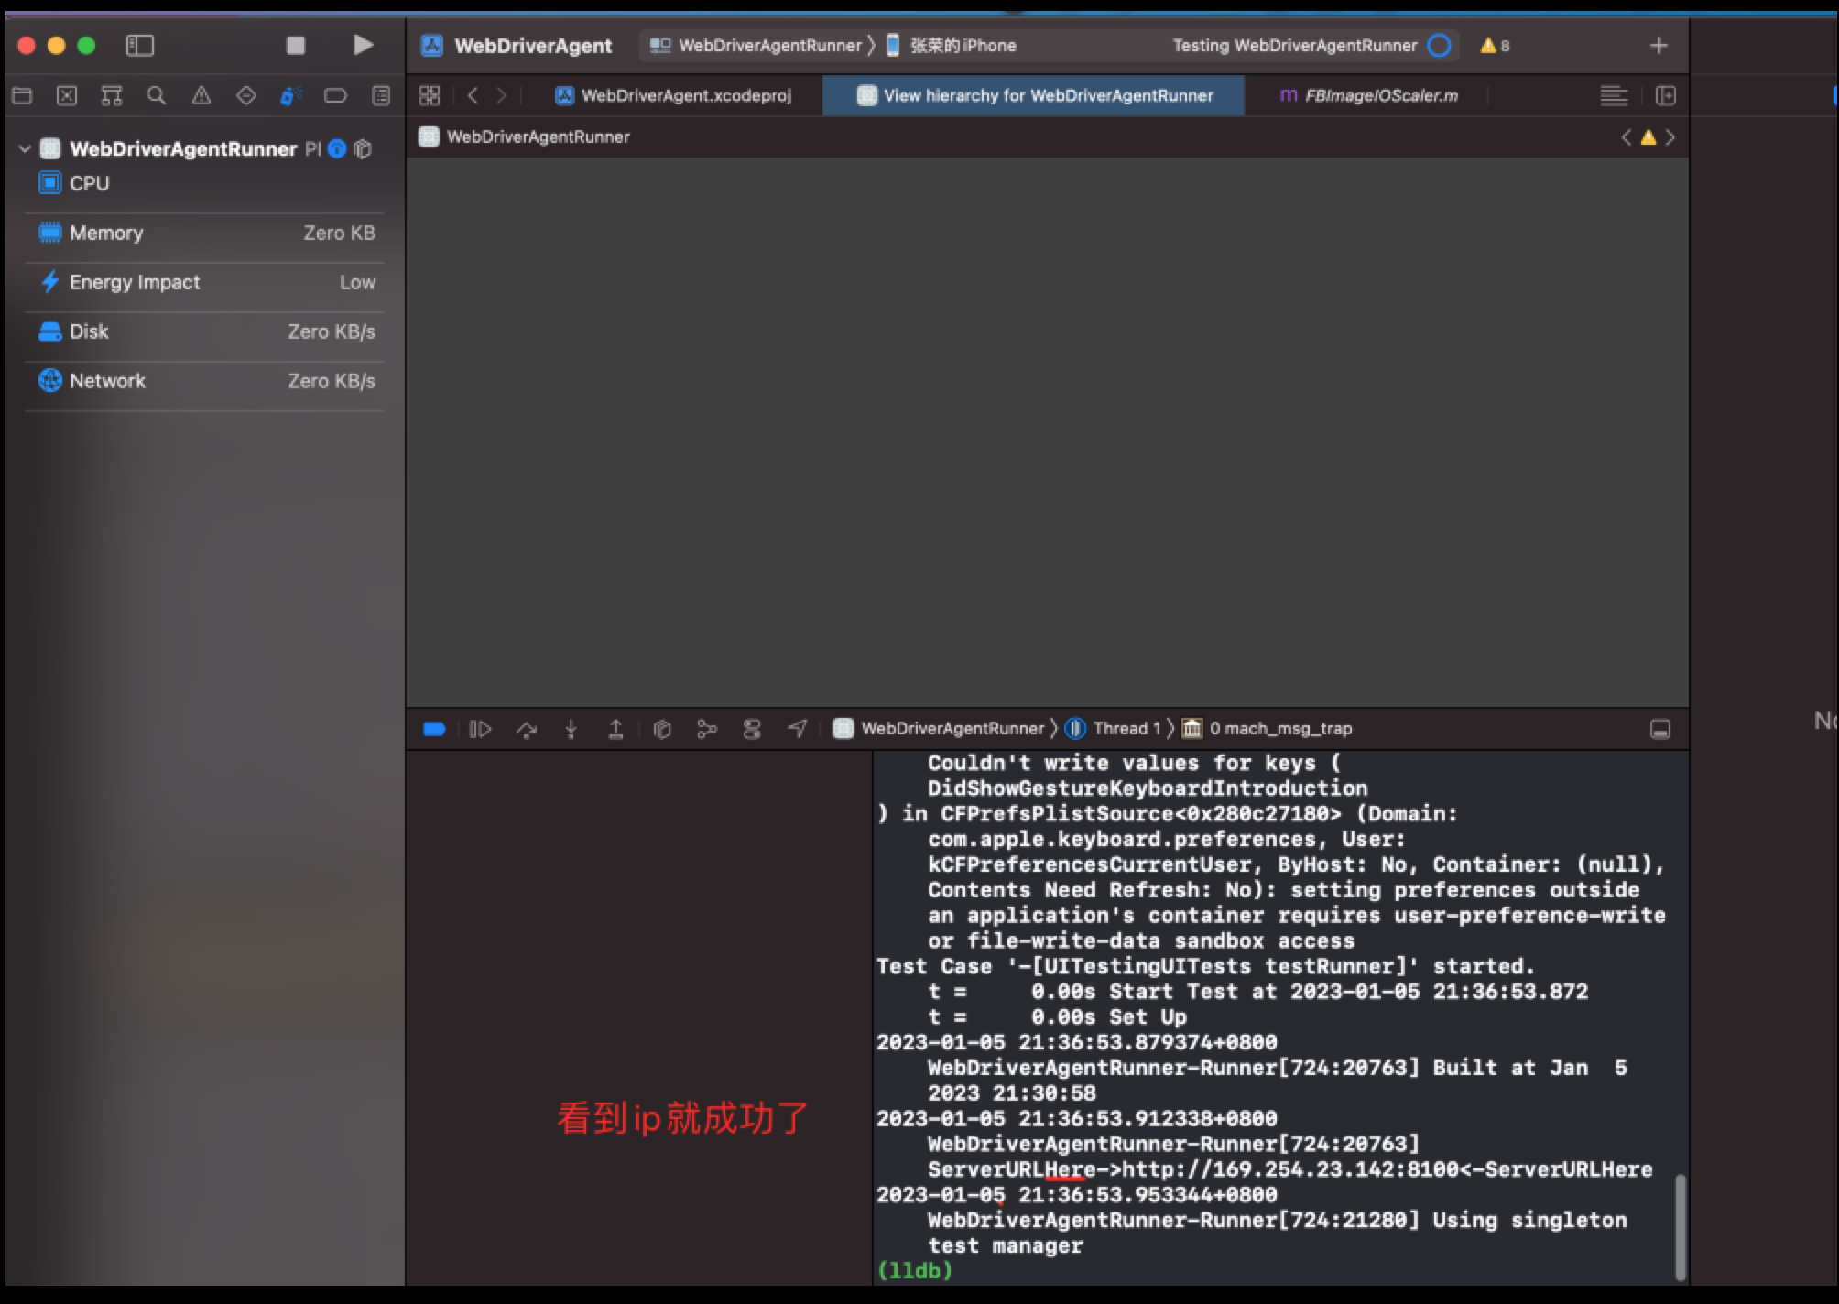Step over the current line
Screen dimensions: 1839x1304
point(526,729)
